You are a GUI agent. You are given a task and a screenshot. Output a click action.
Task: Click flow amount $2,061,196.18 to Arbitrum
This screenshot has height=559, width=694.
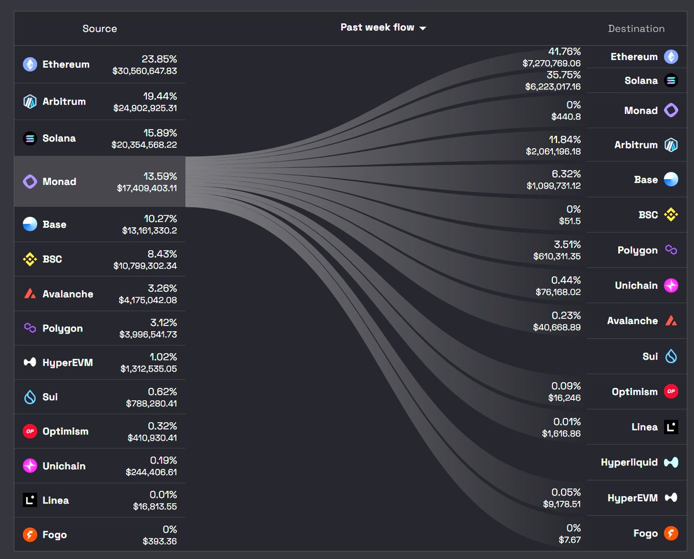coord(553,151)
